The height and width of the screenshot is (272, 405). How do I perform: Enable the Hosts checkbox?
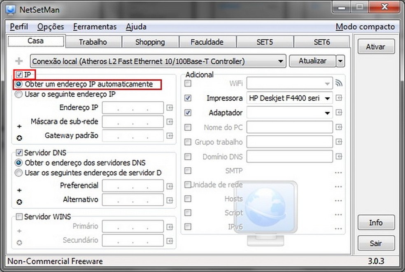click(x=188, y=199)
